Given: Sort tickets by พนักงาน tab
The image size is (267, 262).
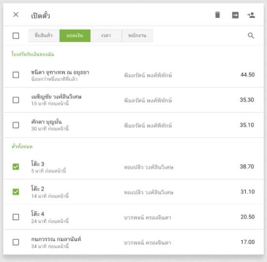Looking at the screenshot, I should pos(137,36).
